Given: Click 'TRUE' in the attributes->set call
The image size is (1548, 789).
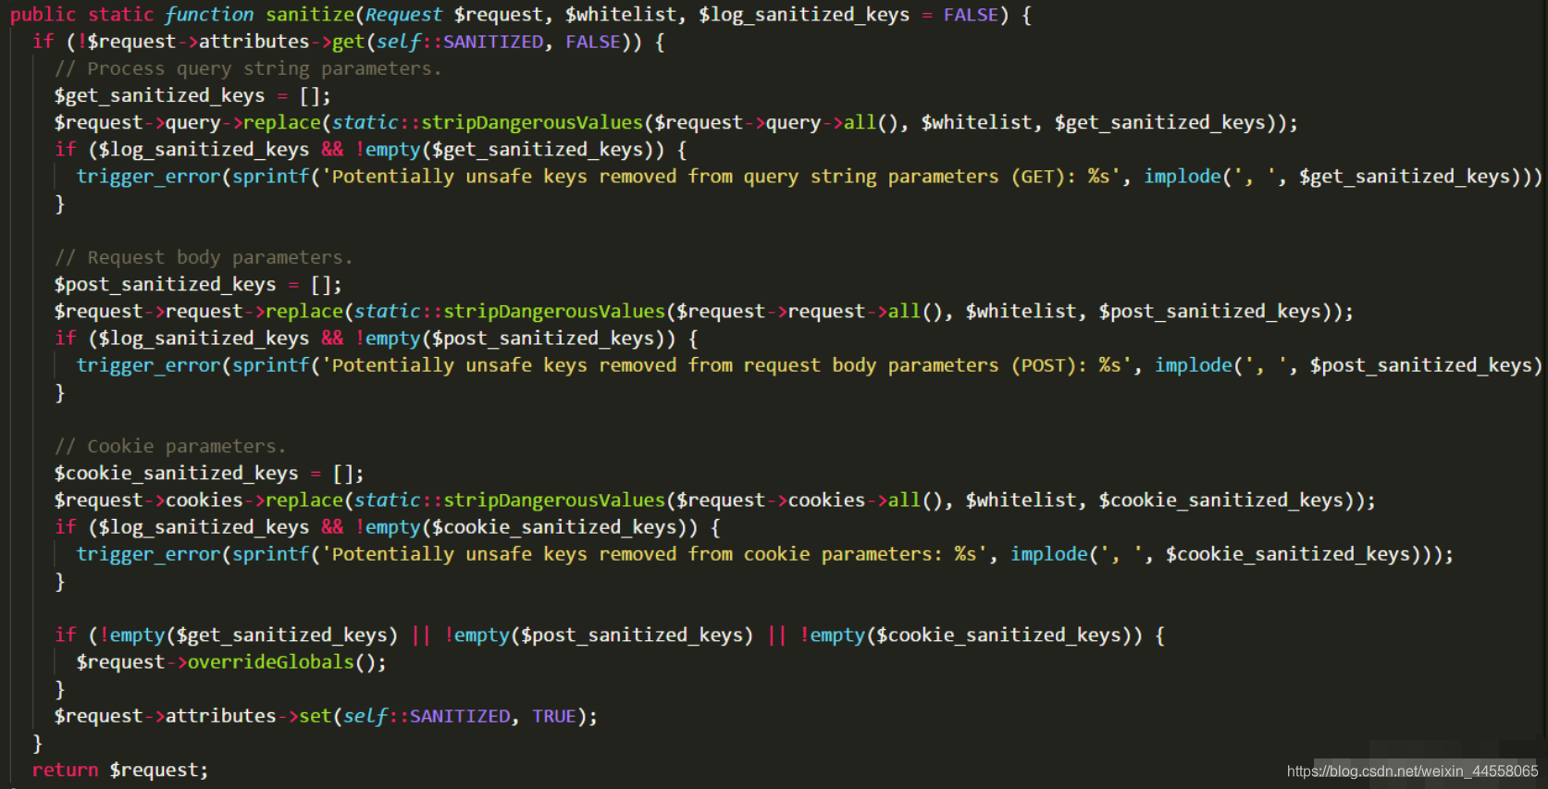Looking at the screenshot, I should [553, 716].
